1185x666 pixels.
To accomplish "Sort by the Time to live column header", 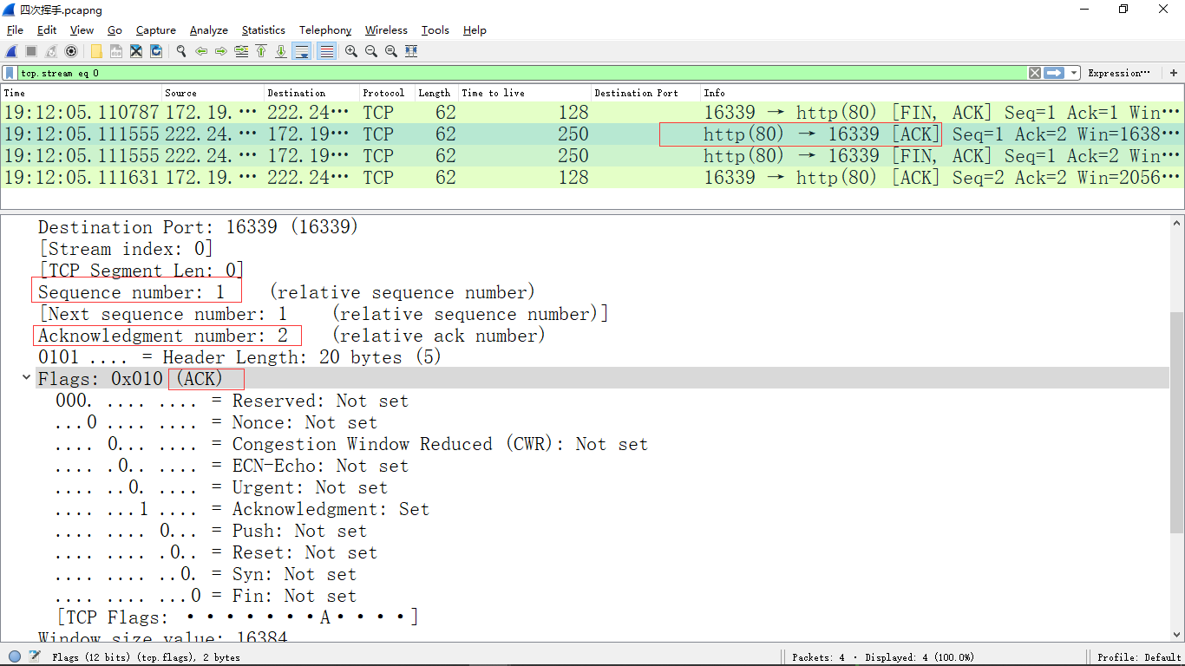I will (x=525, y=93).
